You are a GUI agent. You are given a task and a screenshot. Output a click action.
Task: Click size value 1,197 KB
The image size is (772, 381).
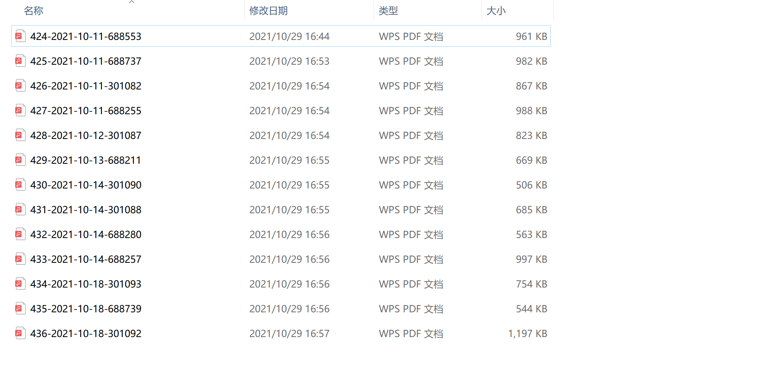527,333
